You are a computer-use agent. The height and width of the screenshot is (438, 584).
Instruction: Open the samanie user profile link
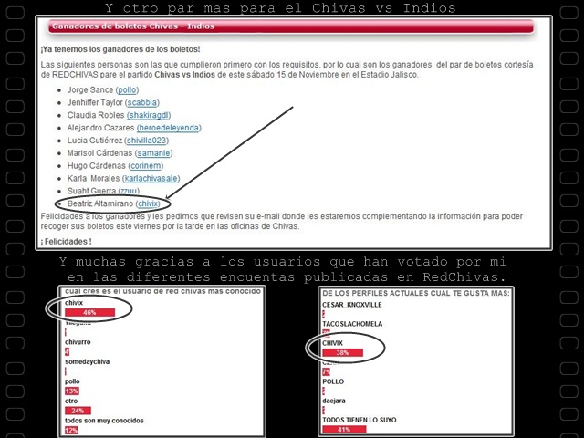154,153
